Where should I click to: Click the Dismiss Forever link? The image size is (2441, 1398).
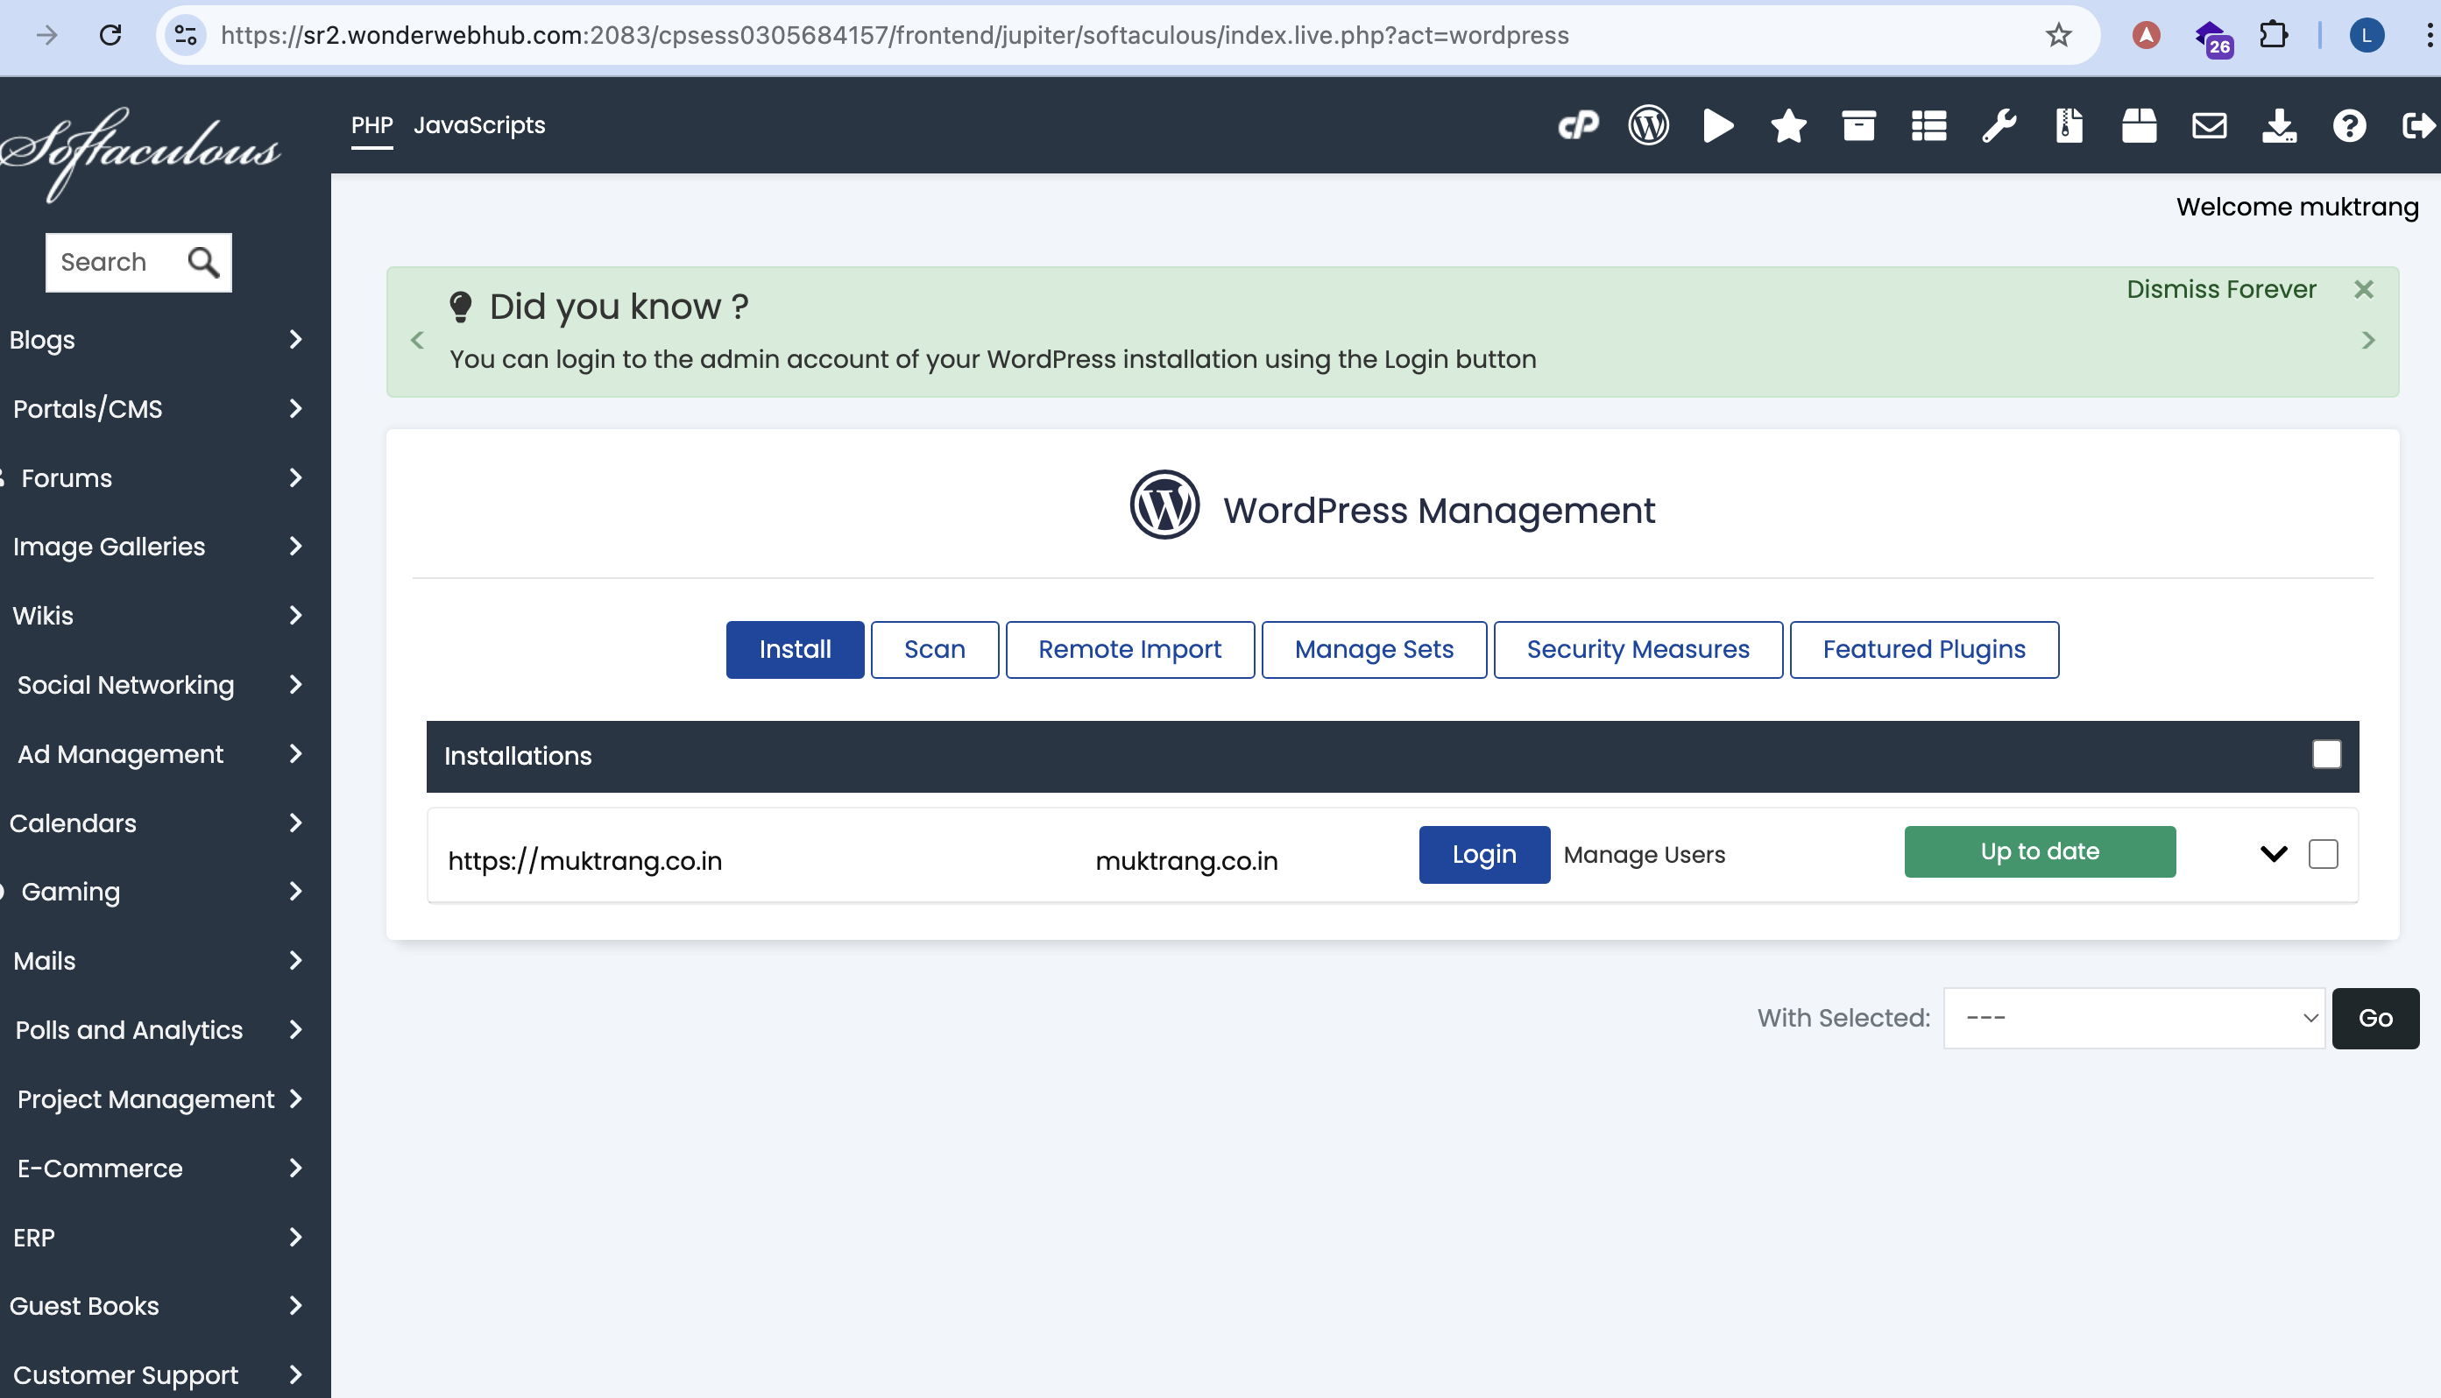pos(2220,289)
